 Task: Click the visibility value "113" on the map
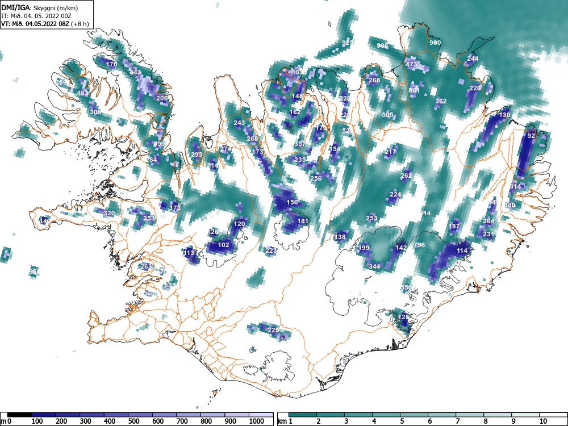(189, 253)
